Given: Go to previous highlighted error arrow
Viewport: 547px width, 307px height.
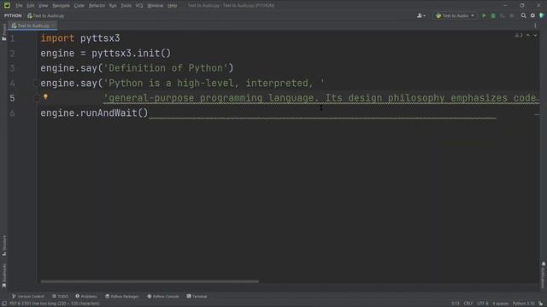Looking at the screenshot, I should [528, 36].
